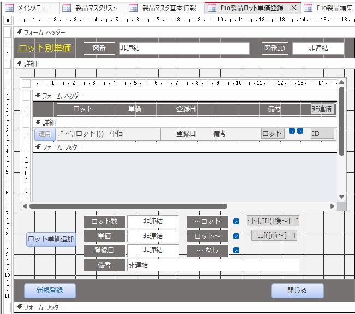
Task: Select the 非連結 box in subform header
Action: point(322,109)
